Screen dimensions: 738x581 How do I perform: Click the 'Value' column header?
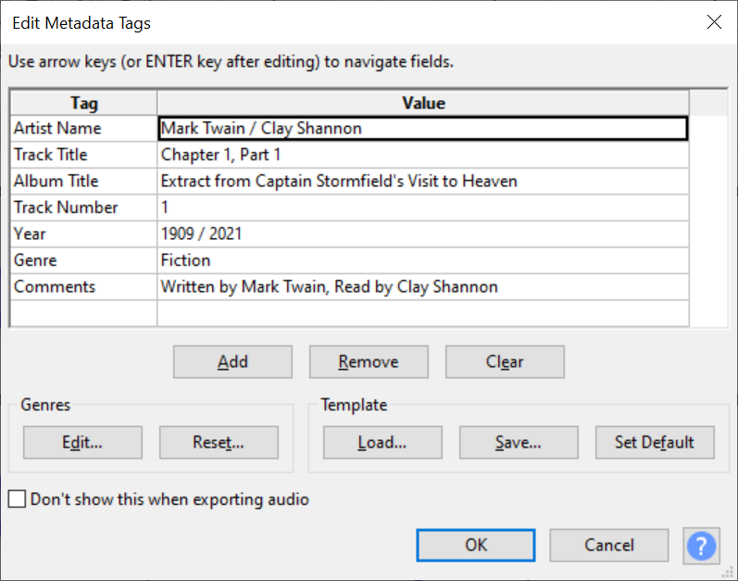(423, 103)
